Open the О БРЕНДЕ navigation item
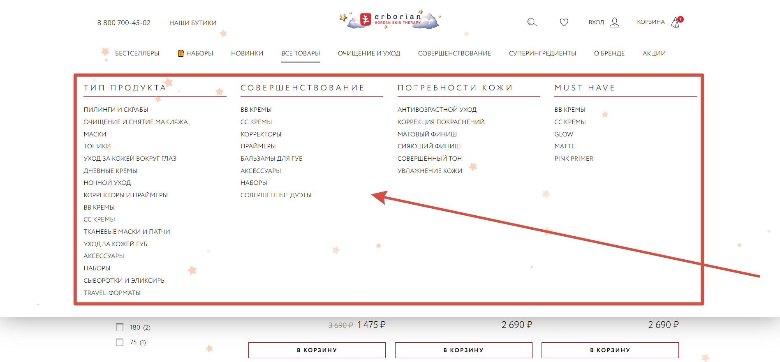780x362 pixels. (609, 53)
